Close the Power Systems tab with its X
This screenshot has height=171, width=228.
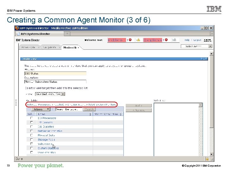[x=39, y=47]
